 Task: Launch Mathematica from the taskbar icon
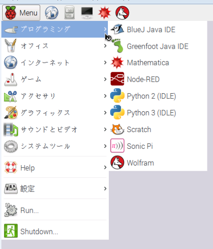[x=104, y=13]
